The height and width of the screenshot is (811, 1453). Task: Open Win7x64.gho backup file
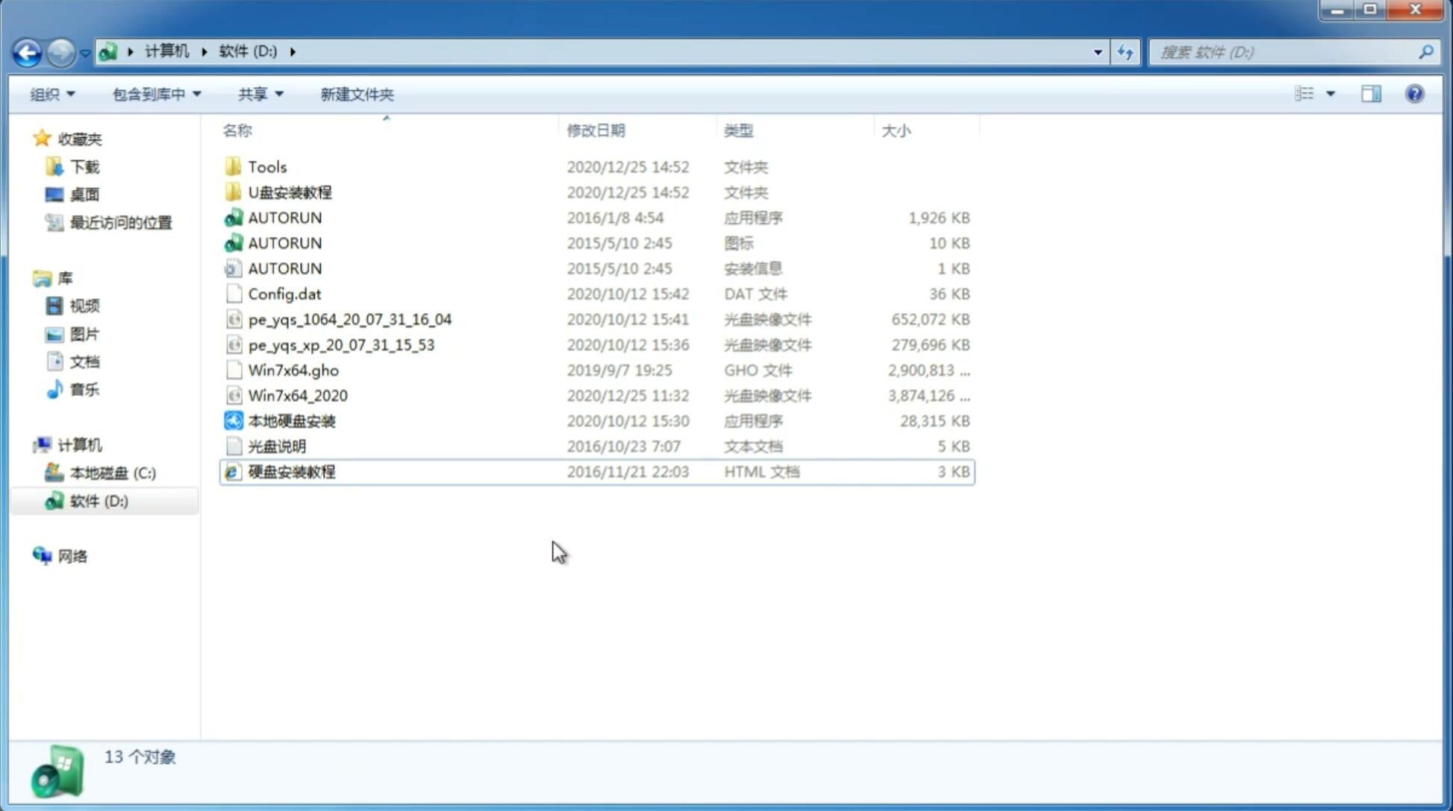[293, 370]
